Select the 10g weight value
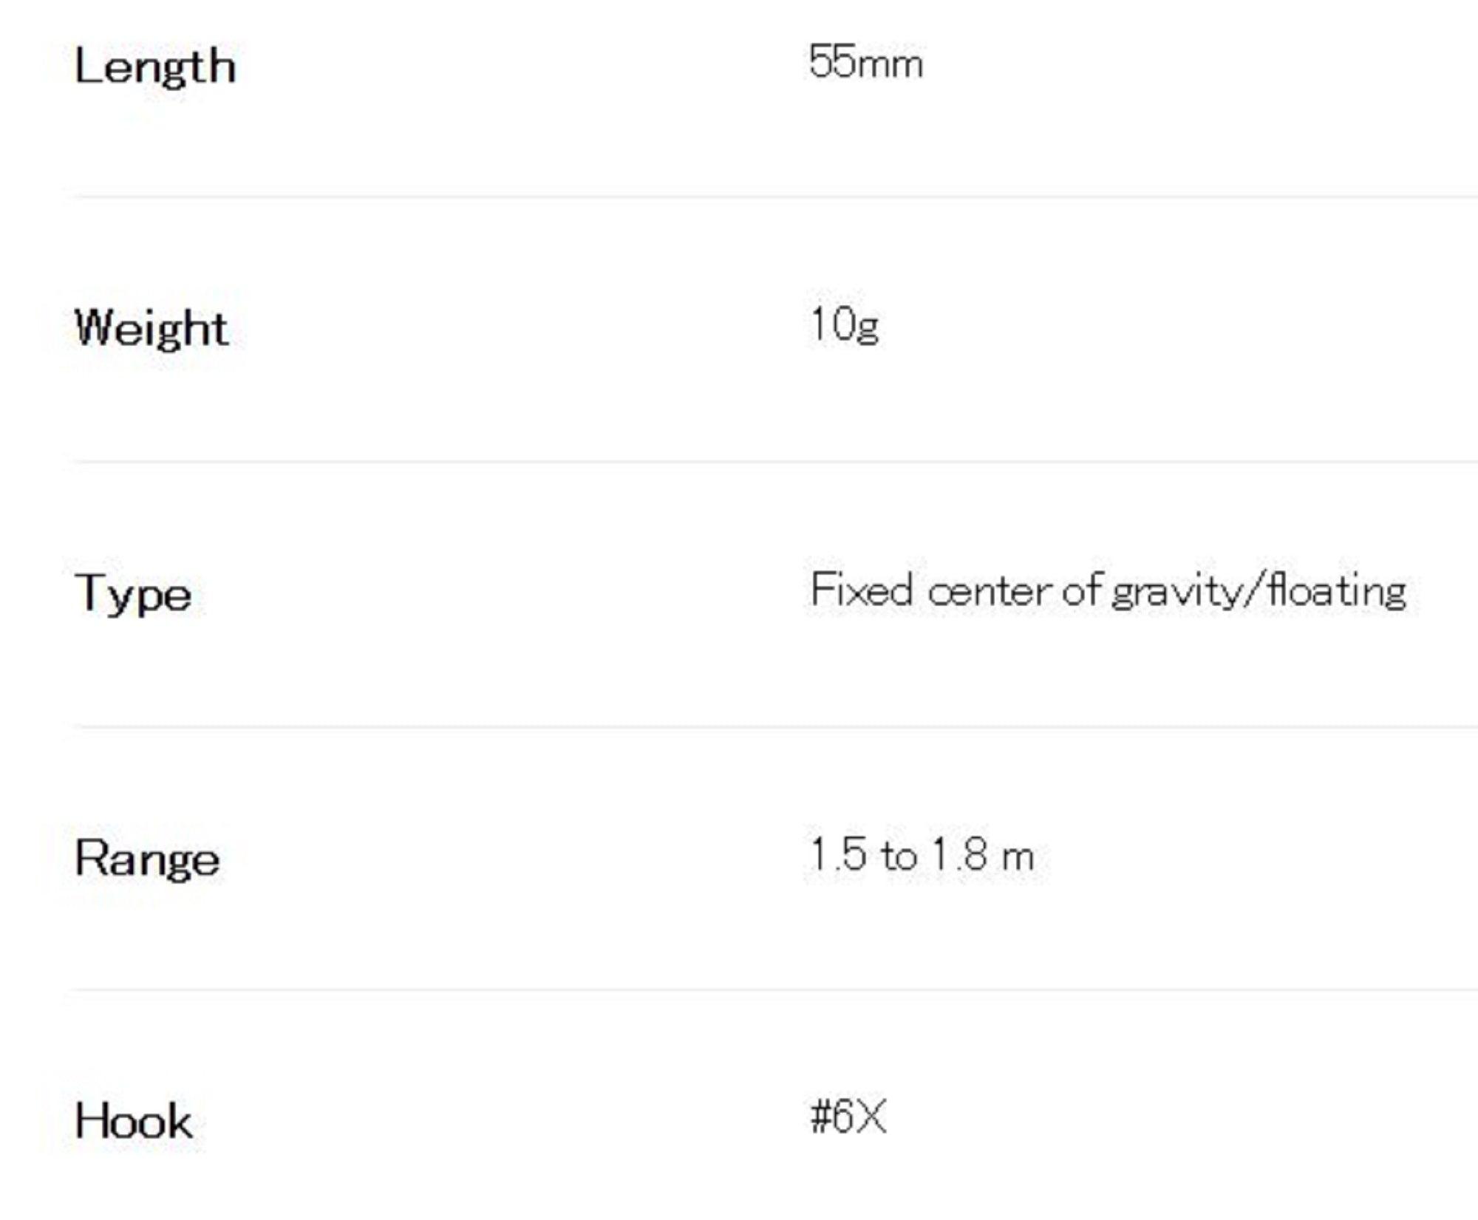1478x1220 pixels. (x=844, y=325)
